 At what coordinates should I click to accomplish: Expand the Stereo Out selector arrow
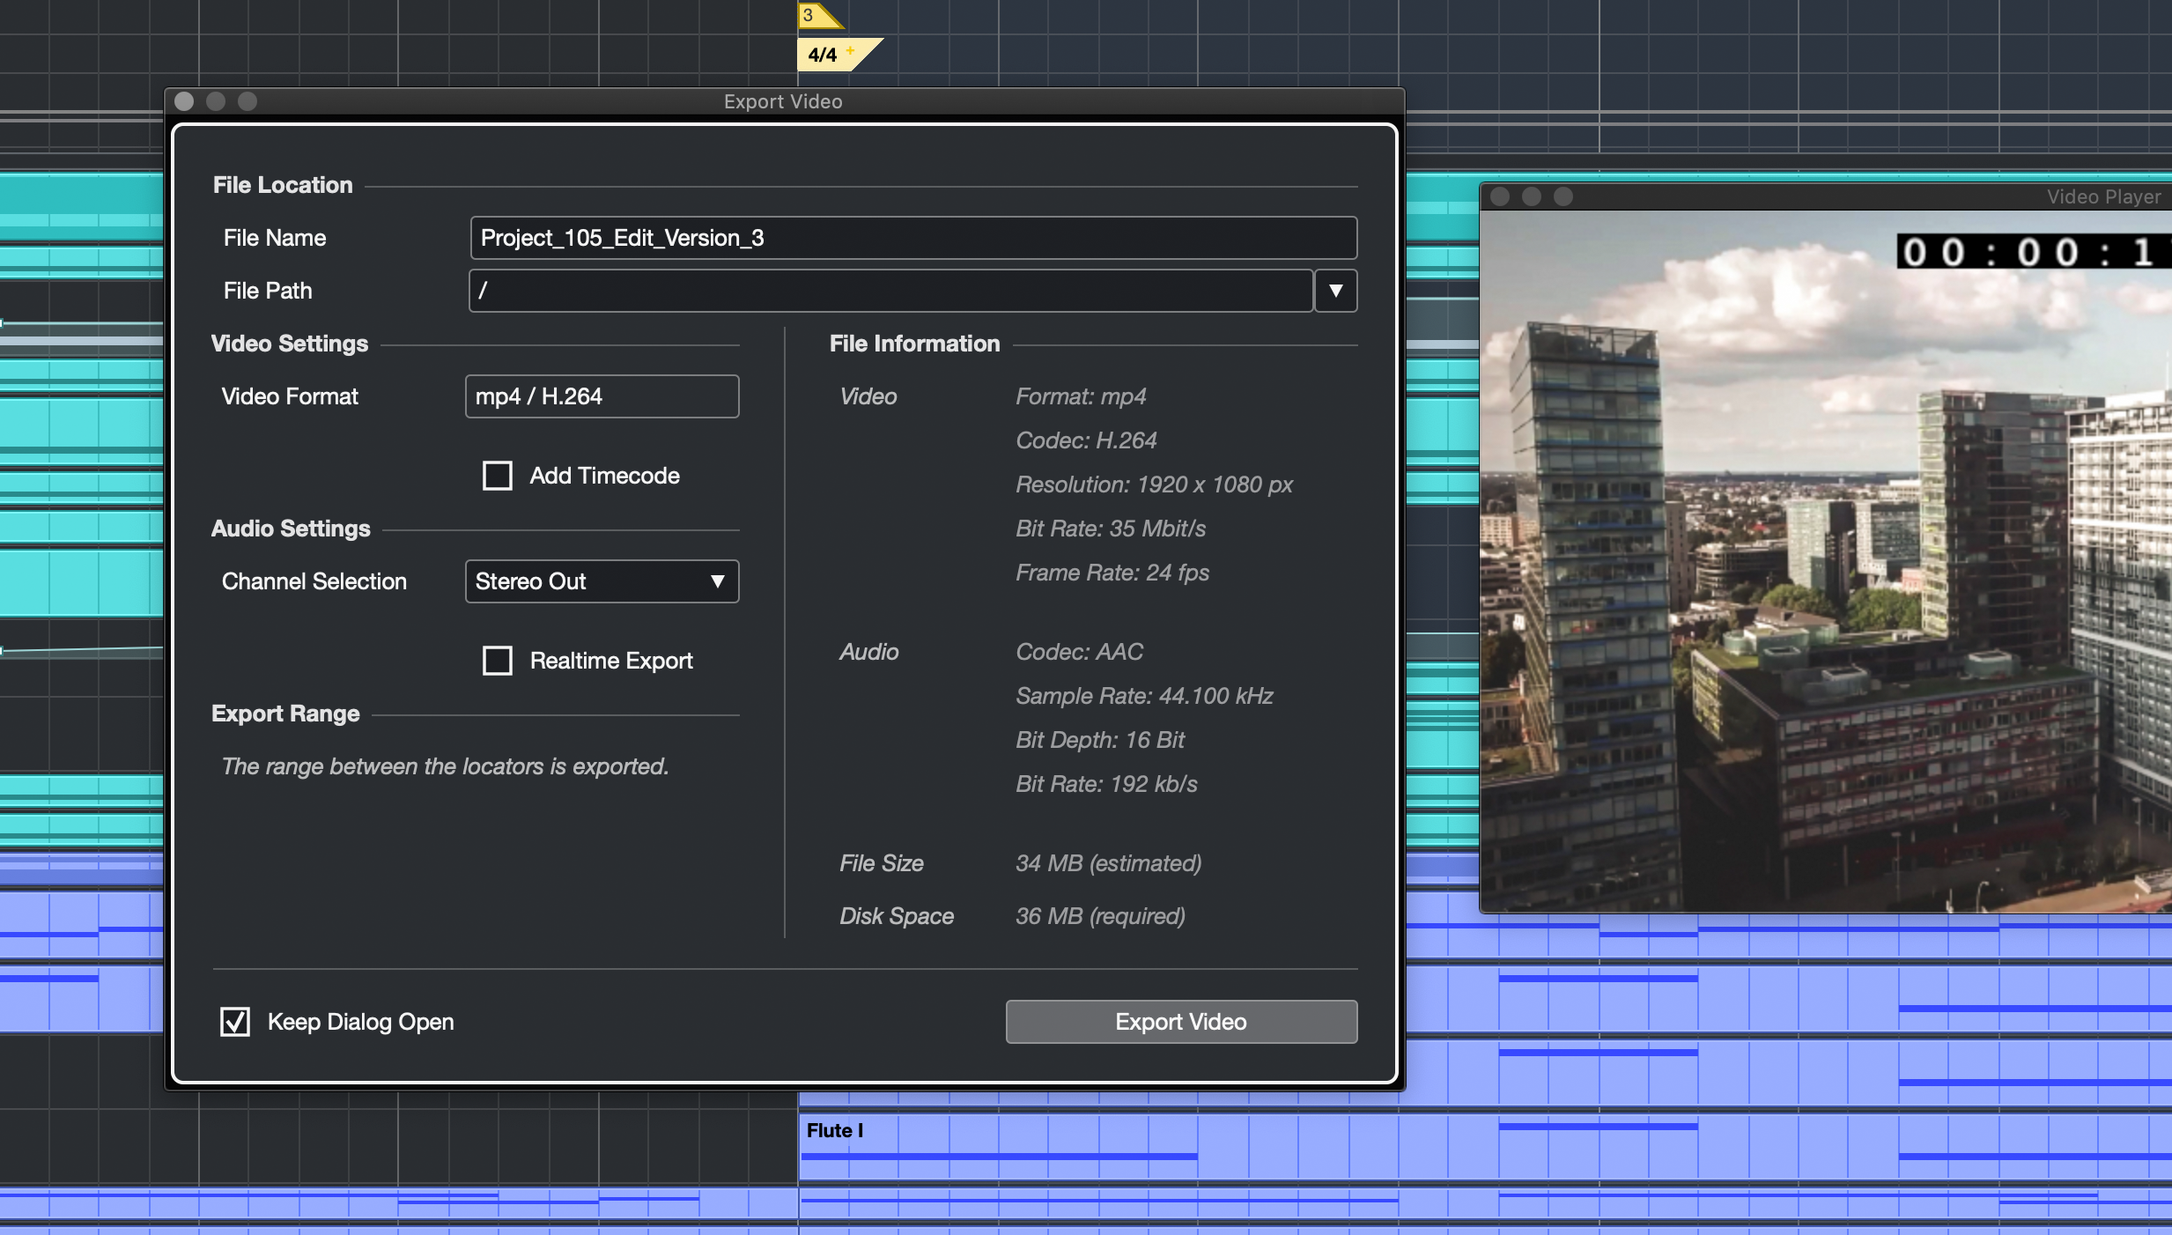(716, 581)
